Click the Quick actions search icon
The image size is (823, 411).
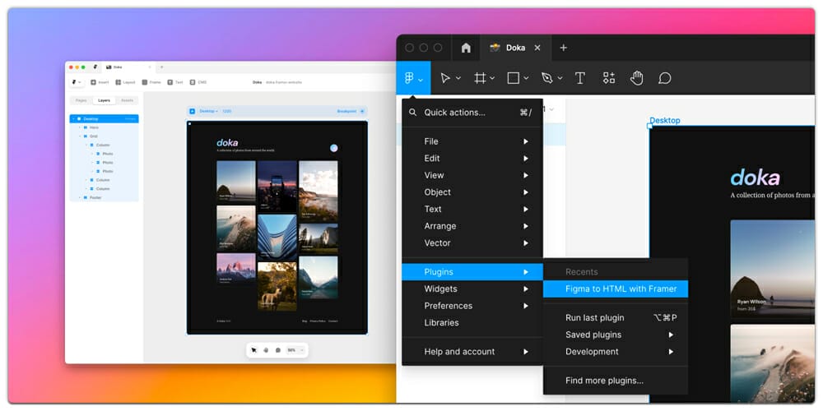pyautogui.click(x=412, y=112)
